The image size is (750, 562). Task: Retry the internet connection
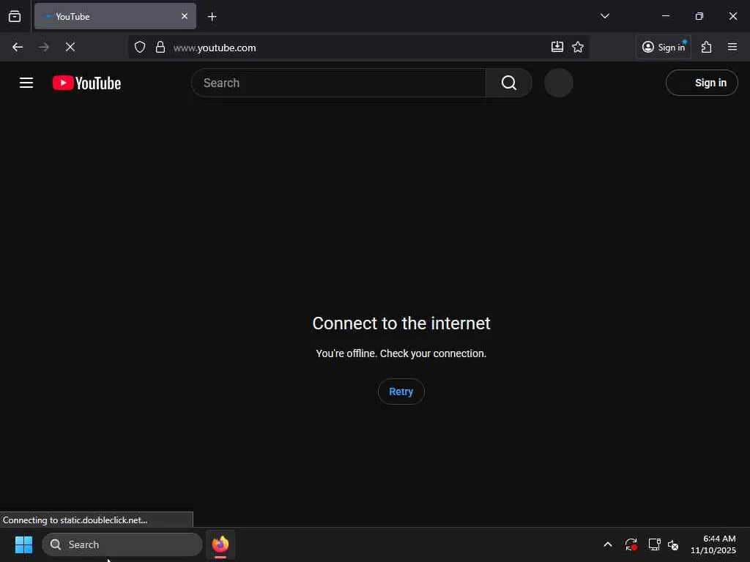coord(401,391)
